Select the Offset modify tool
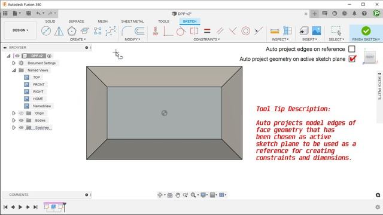Screen dimensions: 383x215 pos(139,31)
